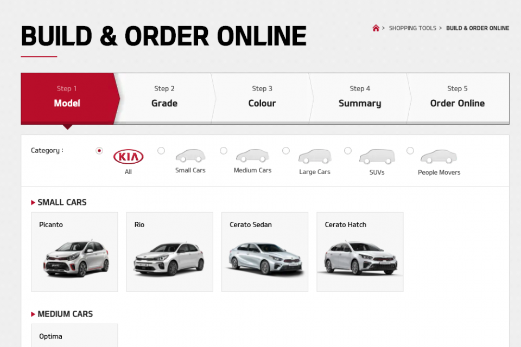Click the Small Cars silhouette icon
521x347 pixels.
point(190,156)
